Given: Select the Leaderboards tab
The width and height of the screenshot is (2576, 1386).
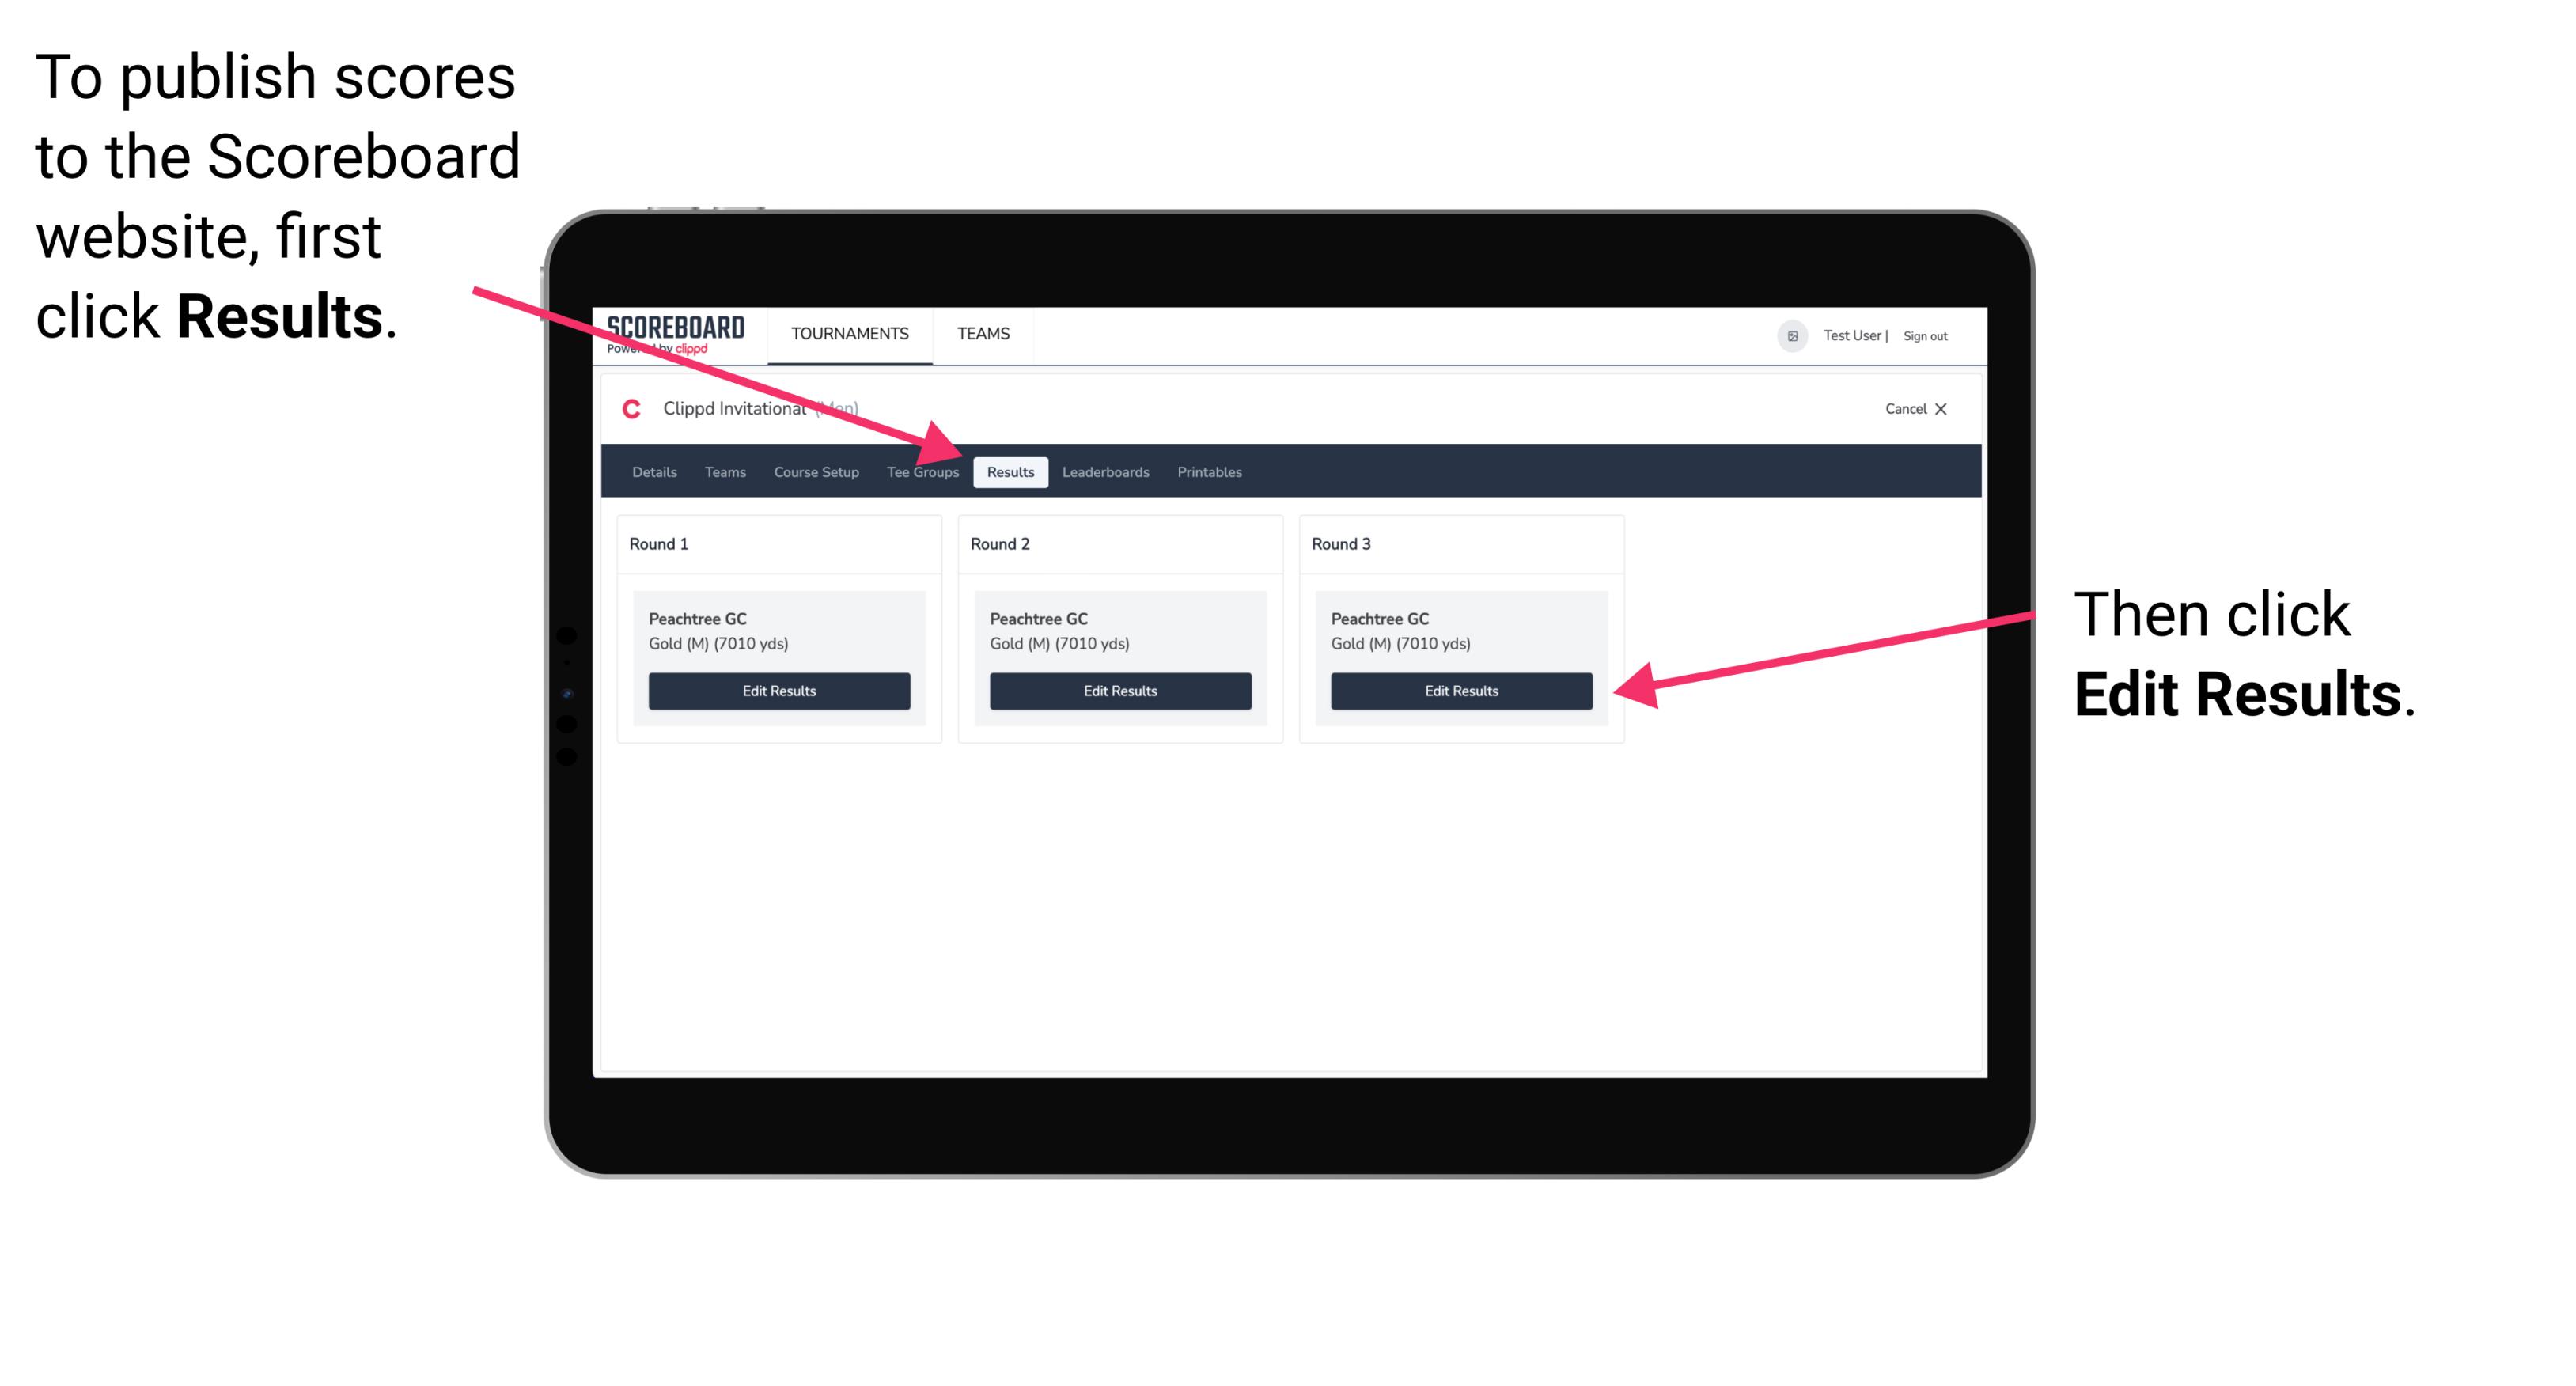Looking at the screenshot, I should tap(1108, 473).
